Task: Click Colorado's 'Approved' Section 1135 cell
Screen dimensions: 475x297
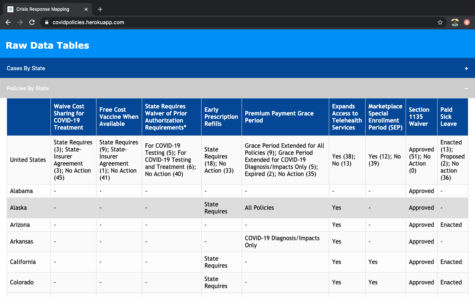Action: coord(422,282)
